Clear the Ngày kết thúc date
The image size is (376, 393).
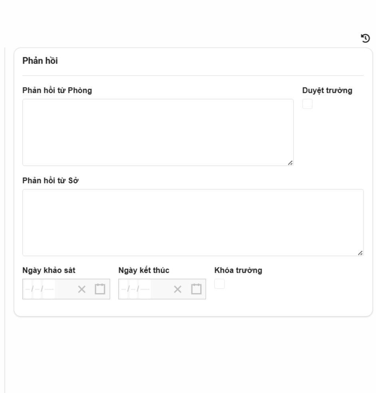(x=177, y=289)
